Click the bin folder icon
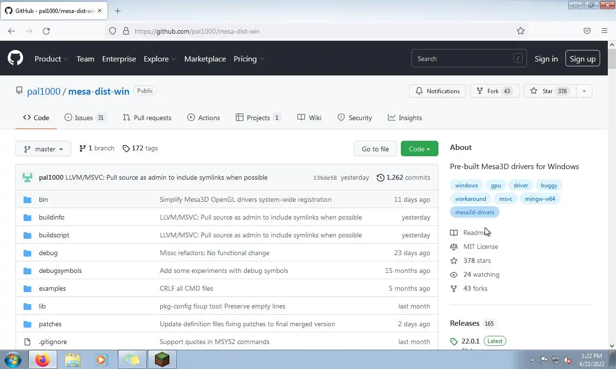Screen dimensions: 616x369 point(27,199)
